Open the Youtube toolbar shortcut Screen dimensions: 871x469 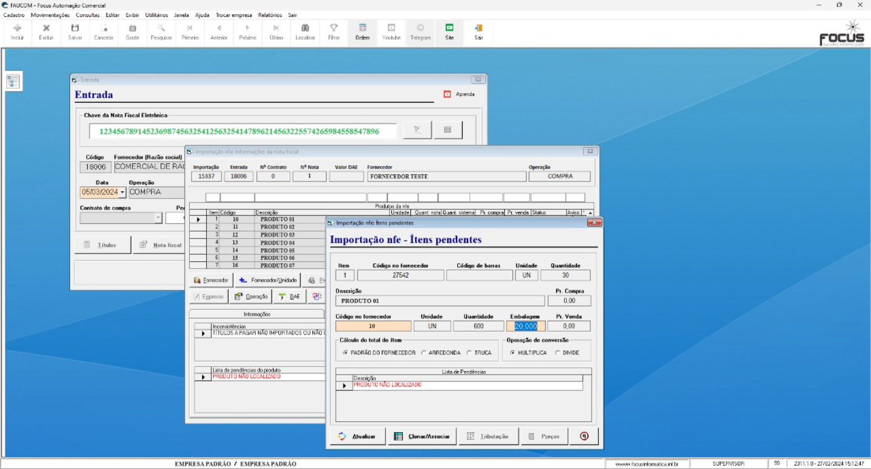click(391, 31)
